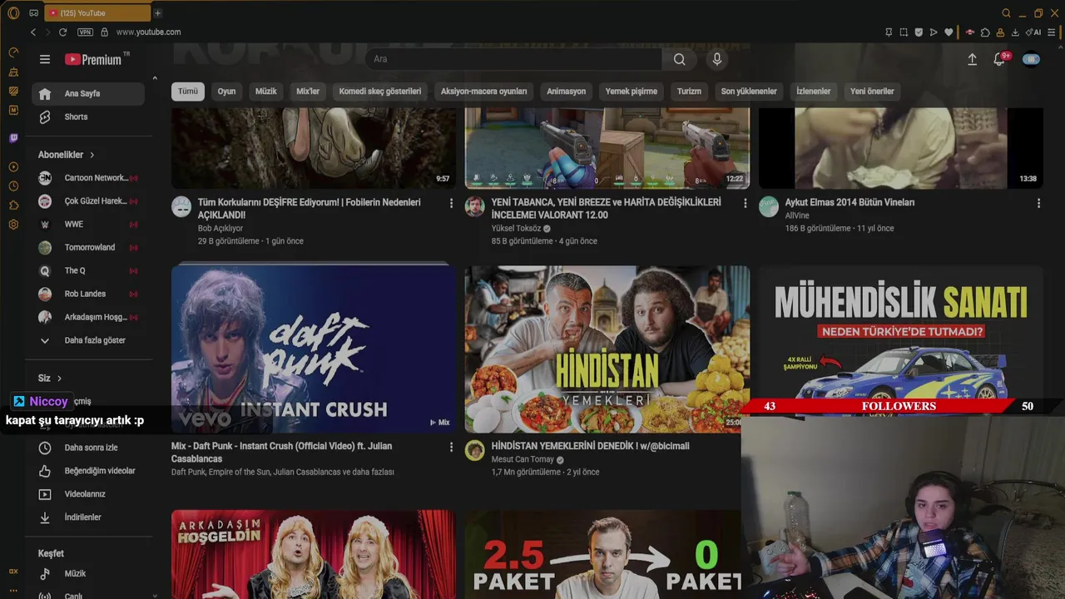Select the 'Tümü' filter chip

tap(188, 92)
